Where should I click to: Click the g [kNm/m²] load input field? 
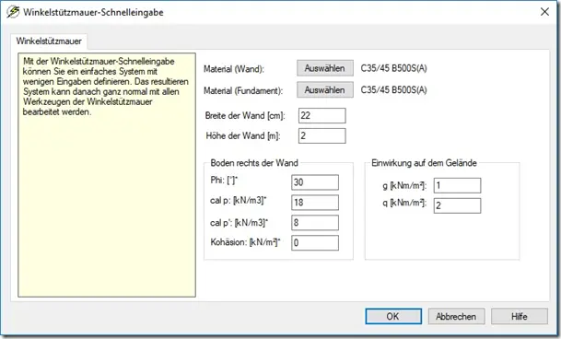pyautogui.click(x=457, y=185)
